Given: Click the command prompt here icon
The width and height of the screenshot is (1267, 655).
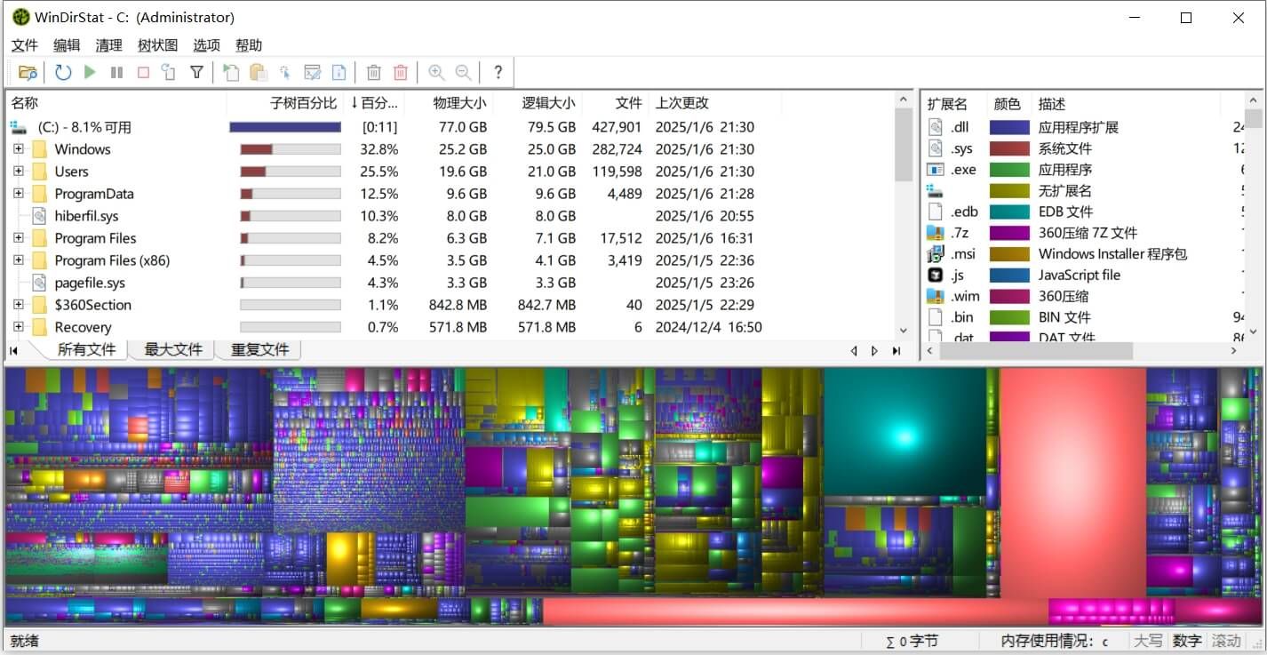Looking at the screenshot, I should 312,72.
